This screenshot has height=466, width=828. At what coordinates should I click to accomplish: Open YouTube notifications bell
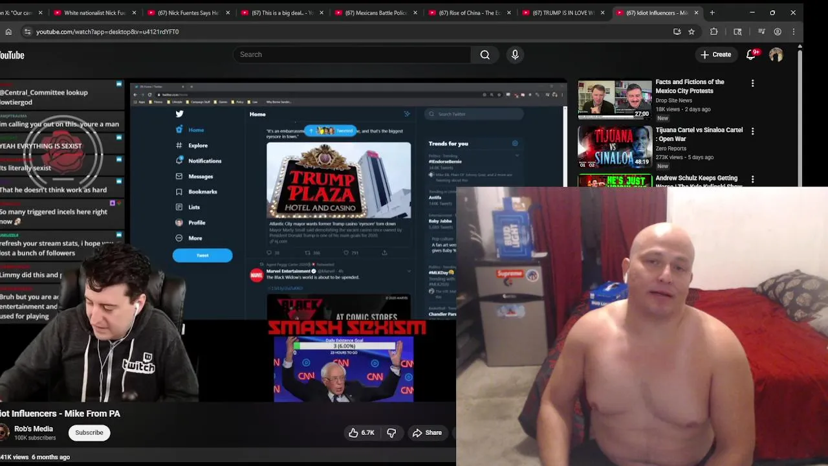[x=751, y=55]
